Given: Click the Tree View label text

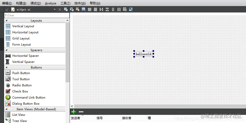Looking at the screenshot, I should click(20, 121).
